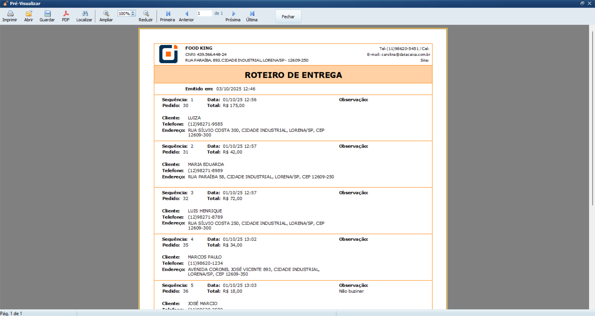The image size is (595, 316).
Task: Click the vertical scrollbar on the right
Action: pos(592,118)
